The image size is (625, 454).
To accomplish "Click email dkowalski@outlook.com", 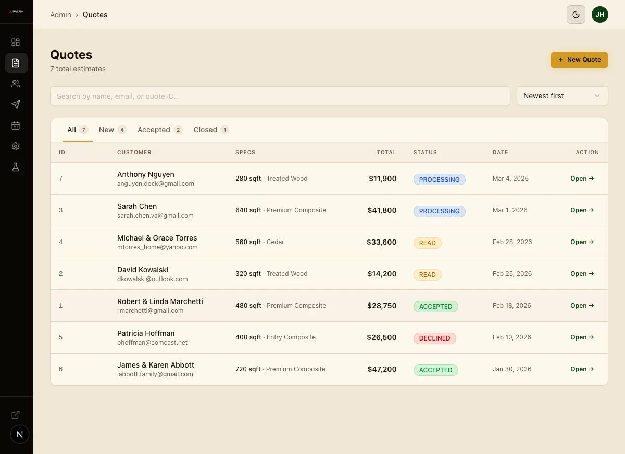I will point(153,279).
